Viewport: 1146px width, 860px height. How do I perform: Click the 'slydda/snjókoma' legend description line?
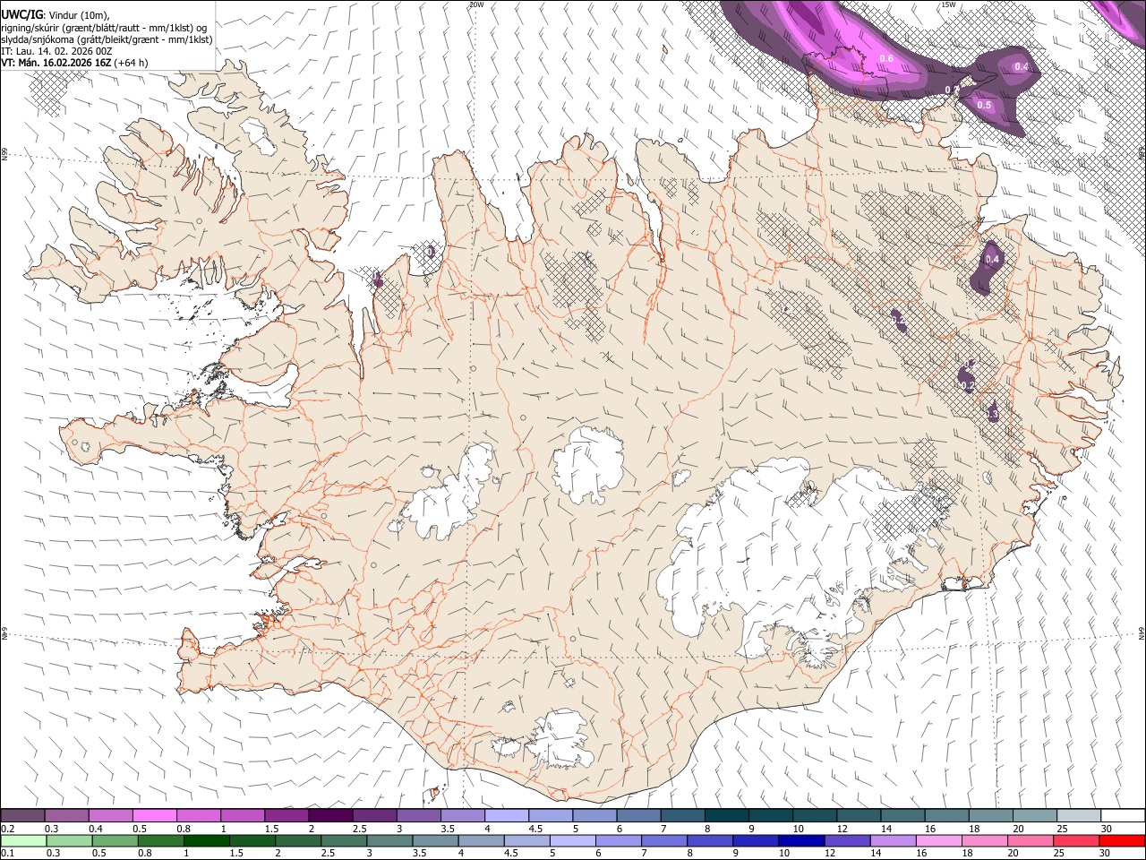tap(107, 39)
